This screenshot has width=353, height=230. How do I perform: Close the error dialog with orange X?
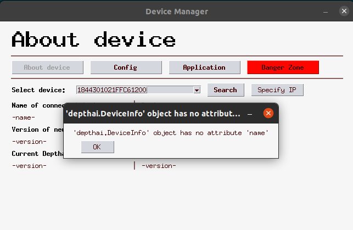pos(268,114)
